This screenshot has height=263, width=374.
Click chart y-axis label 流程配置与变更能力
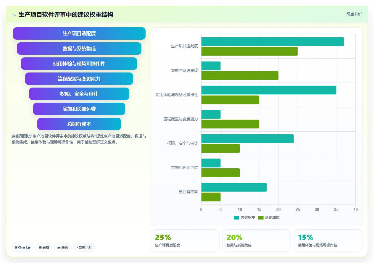180,119
